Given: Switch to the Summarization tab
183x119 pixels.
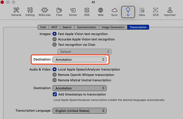Looking at the screenshot, I should pyautogui.click(x=87, y=27).
